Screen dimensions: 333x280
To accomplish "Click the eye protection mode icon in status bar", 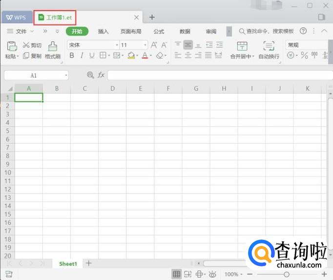I will pos(212,275).
